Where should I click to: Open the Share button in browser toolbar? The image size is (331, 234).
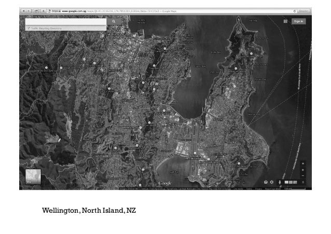point(36,11)
